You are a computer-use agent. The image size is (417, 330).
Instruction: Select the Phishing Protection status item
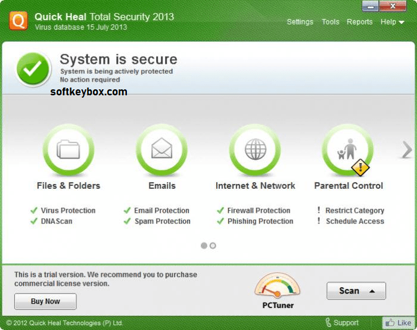(255, 221)
